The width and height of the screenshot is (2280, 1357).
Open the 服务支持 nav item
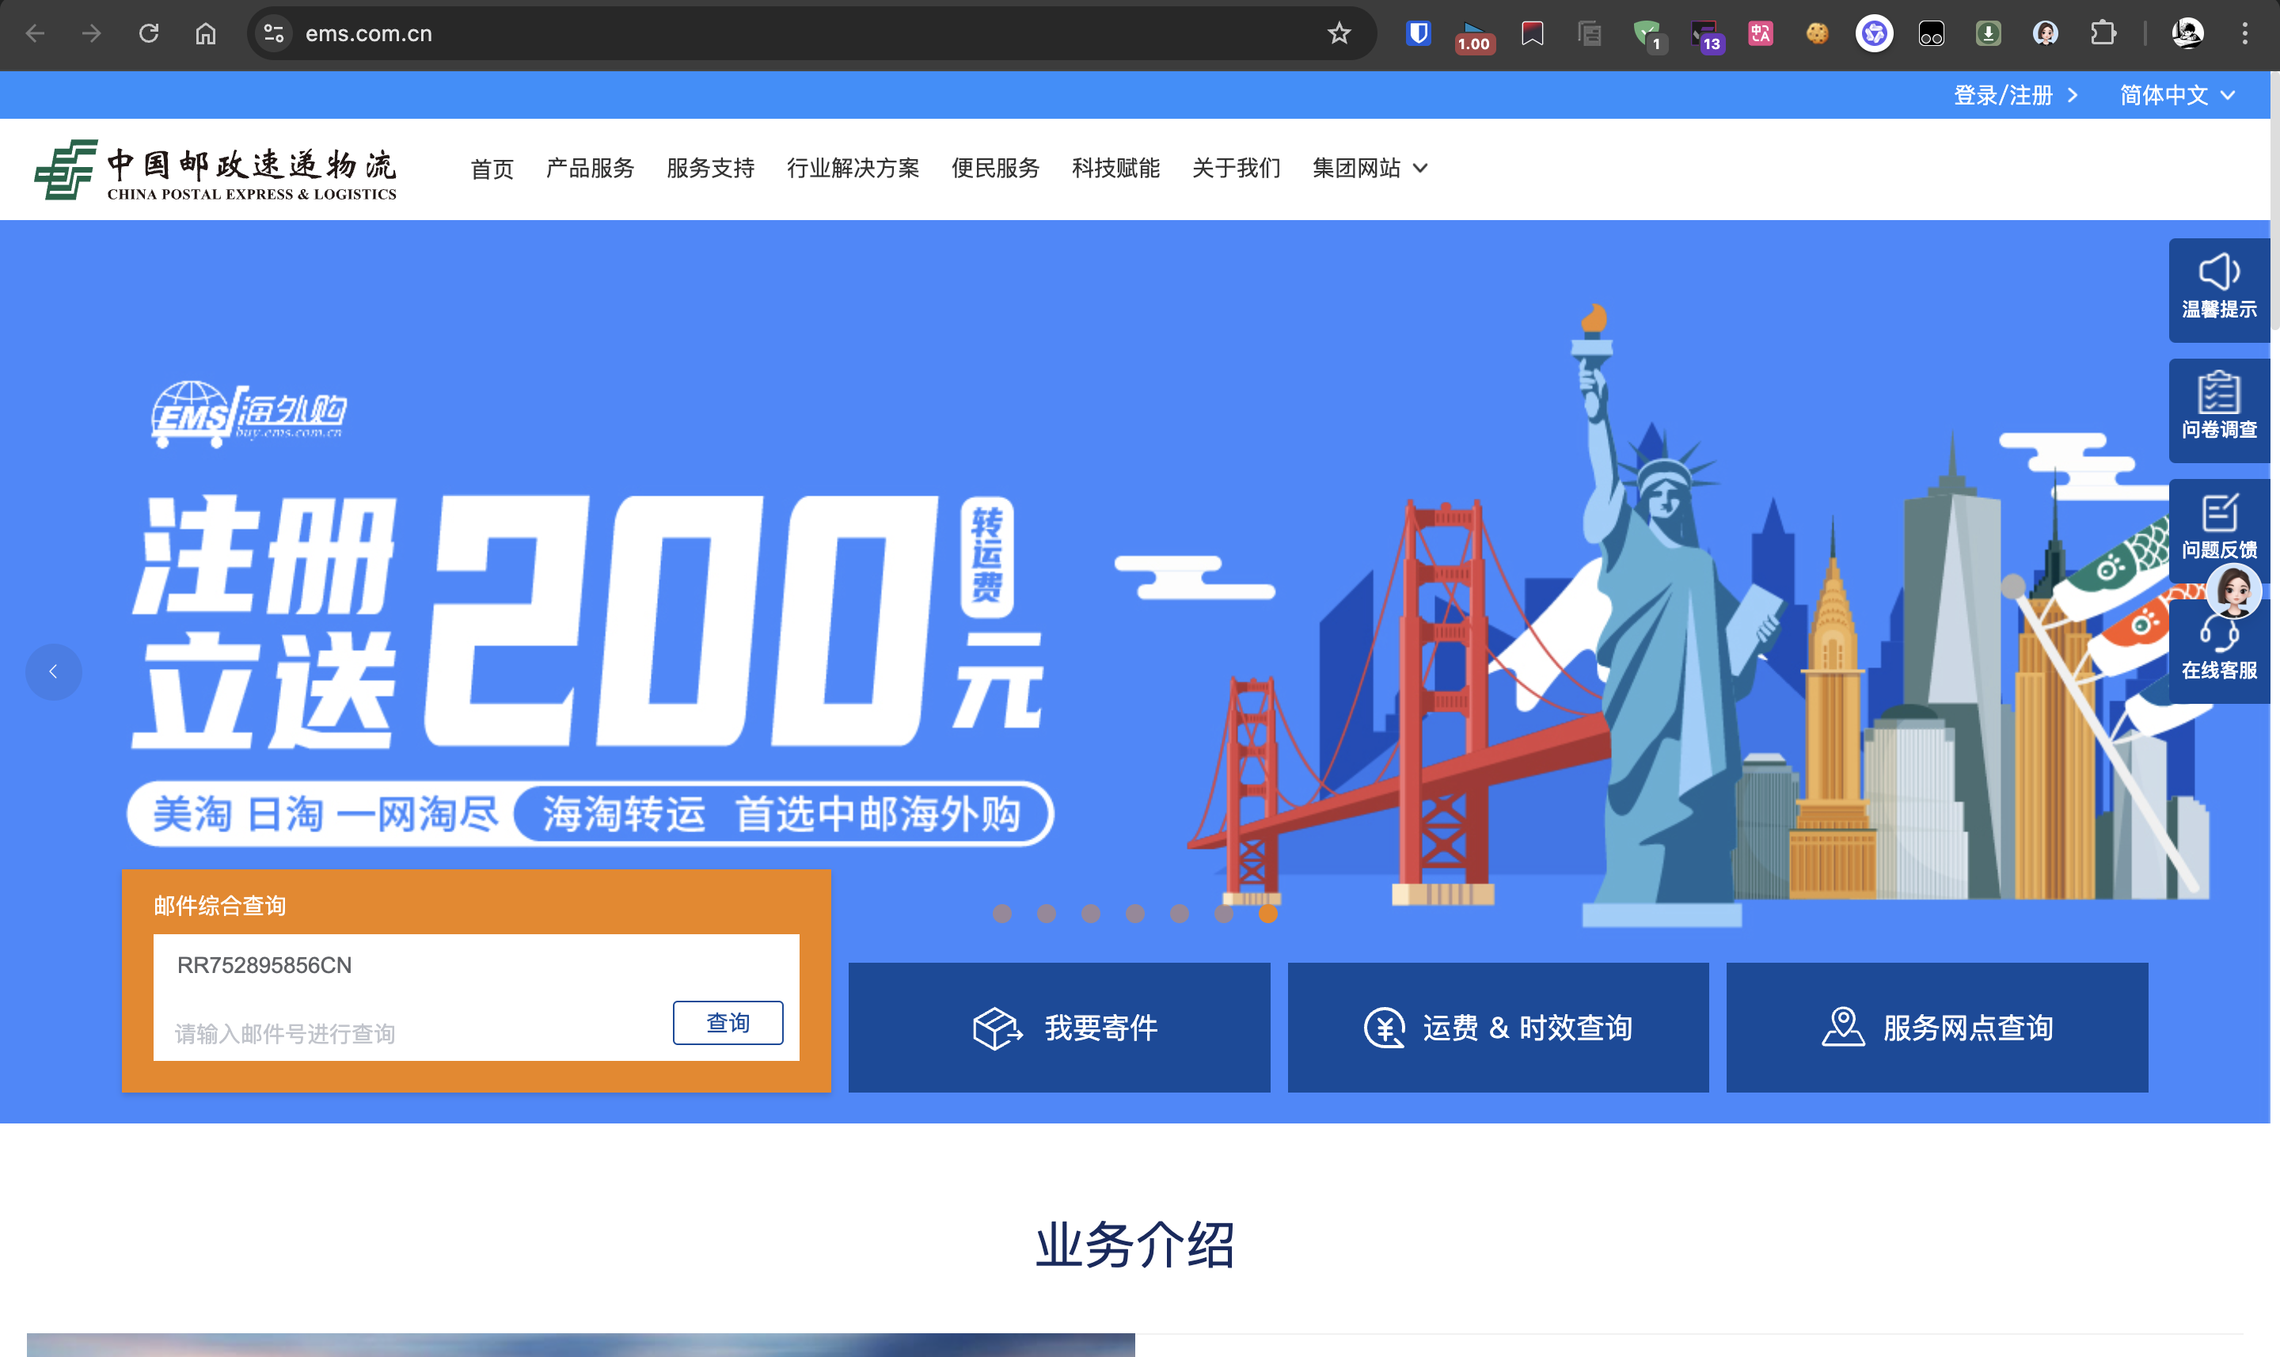(x=710, y=169)
